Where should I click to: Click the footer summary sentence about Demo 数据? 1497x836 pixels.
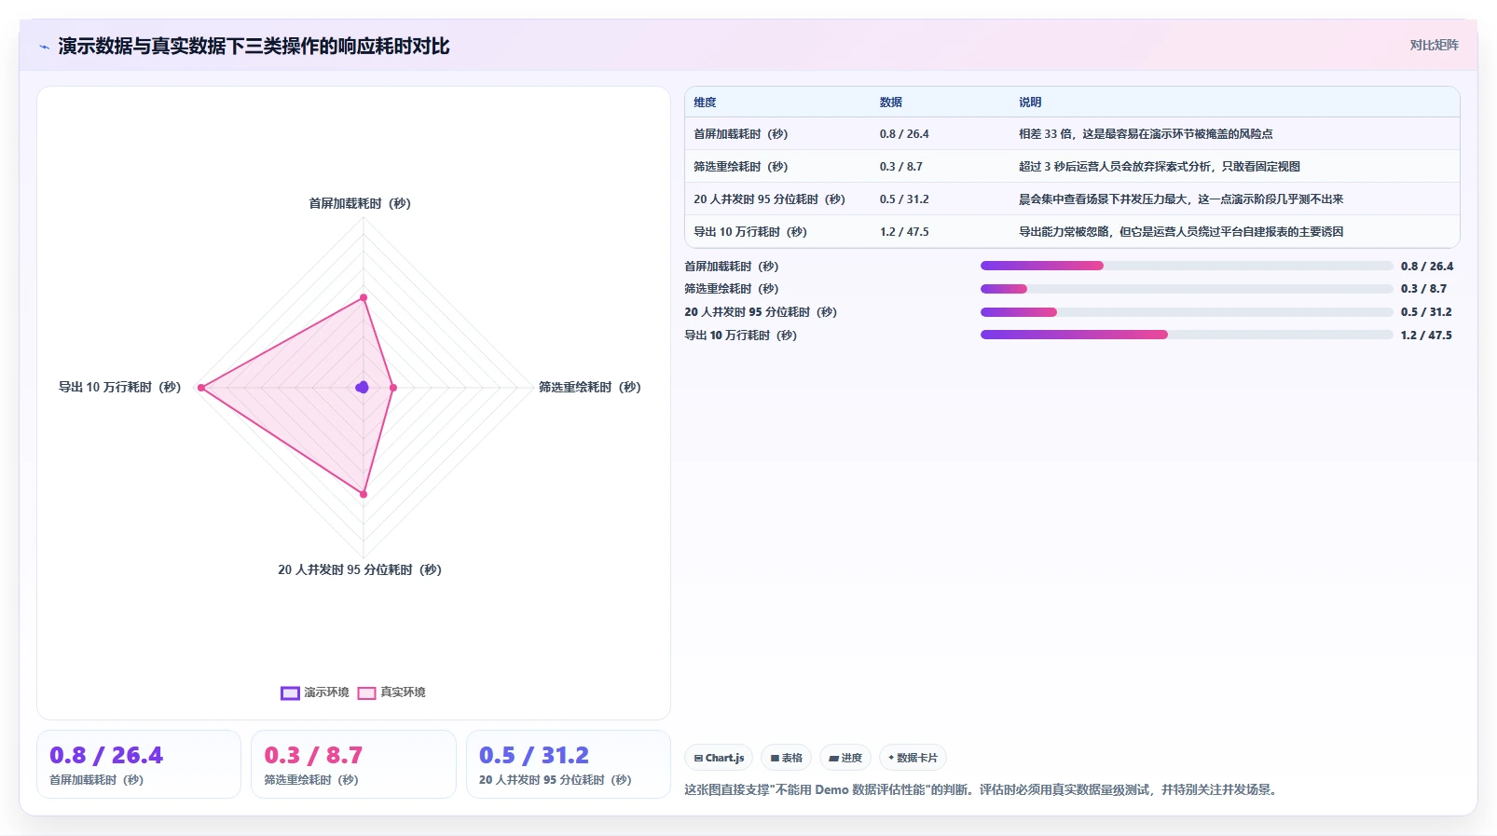tap(982, 789)
